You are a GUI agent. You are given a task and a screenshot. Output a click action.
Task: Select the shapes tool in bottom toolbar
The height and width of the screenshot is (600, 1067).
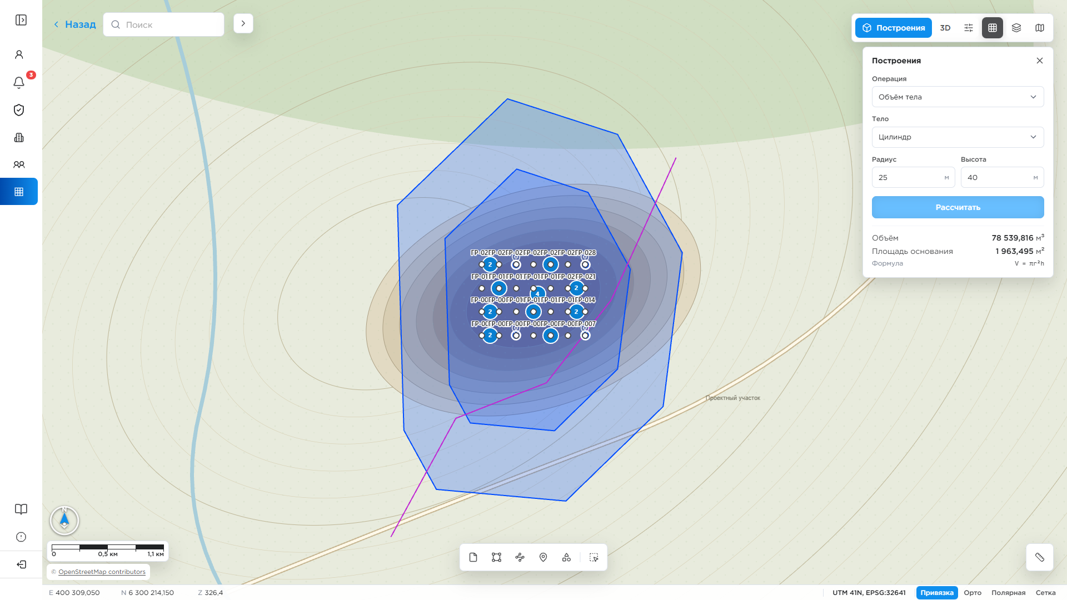tap(566, 557)
